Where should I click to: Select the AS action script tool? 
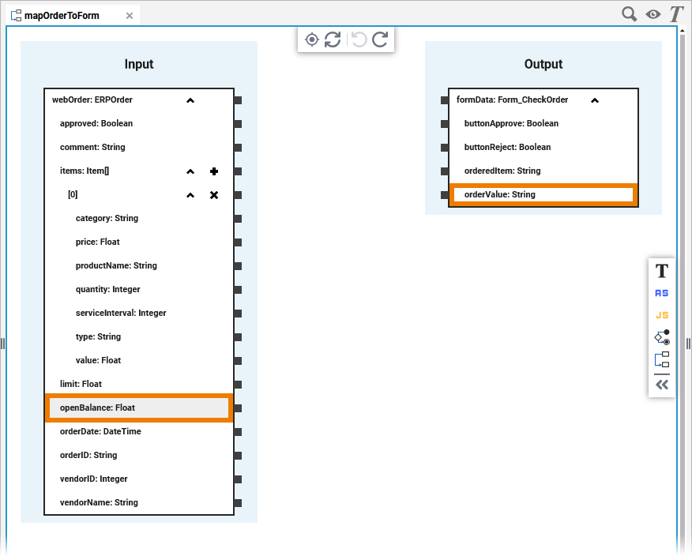[661, 293]
